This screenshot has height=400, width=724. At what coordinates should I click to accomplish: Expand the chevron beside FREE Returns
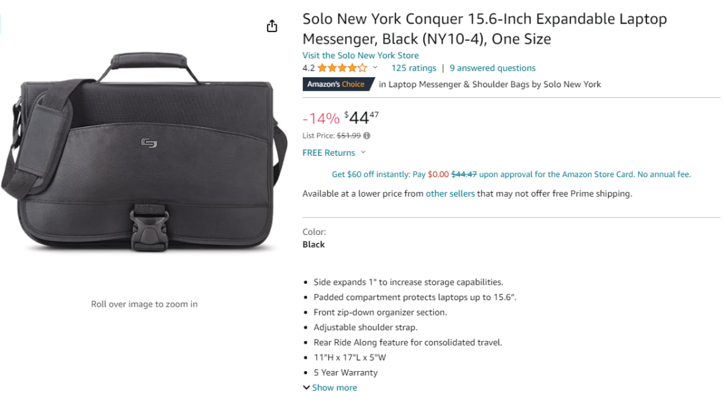pyautogui.click(x=363, y=152)
